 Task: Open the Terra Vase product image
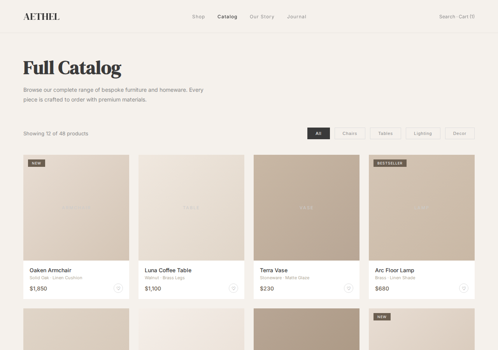[x=307, y=208]
